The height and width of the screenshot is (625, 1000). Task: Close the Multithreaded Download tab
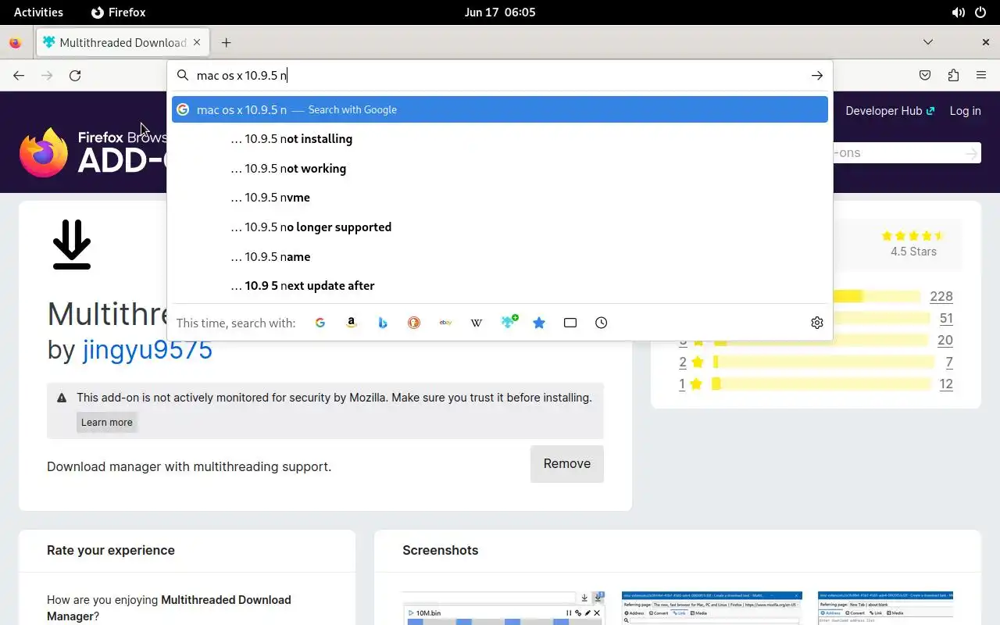click(197, 42)
